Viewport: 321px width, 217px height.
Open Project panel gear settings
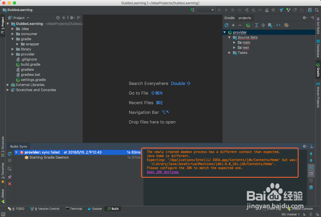pos(72,18)
